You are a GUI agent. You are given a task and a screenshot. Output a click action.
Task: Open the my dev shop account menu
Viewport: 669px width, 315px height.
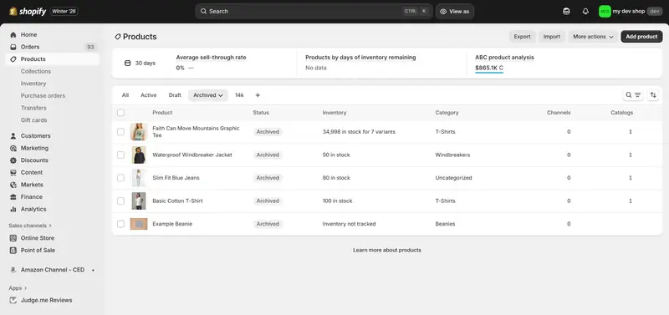click(631, 12)
